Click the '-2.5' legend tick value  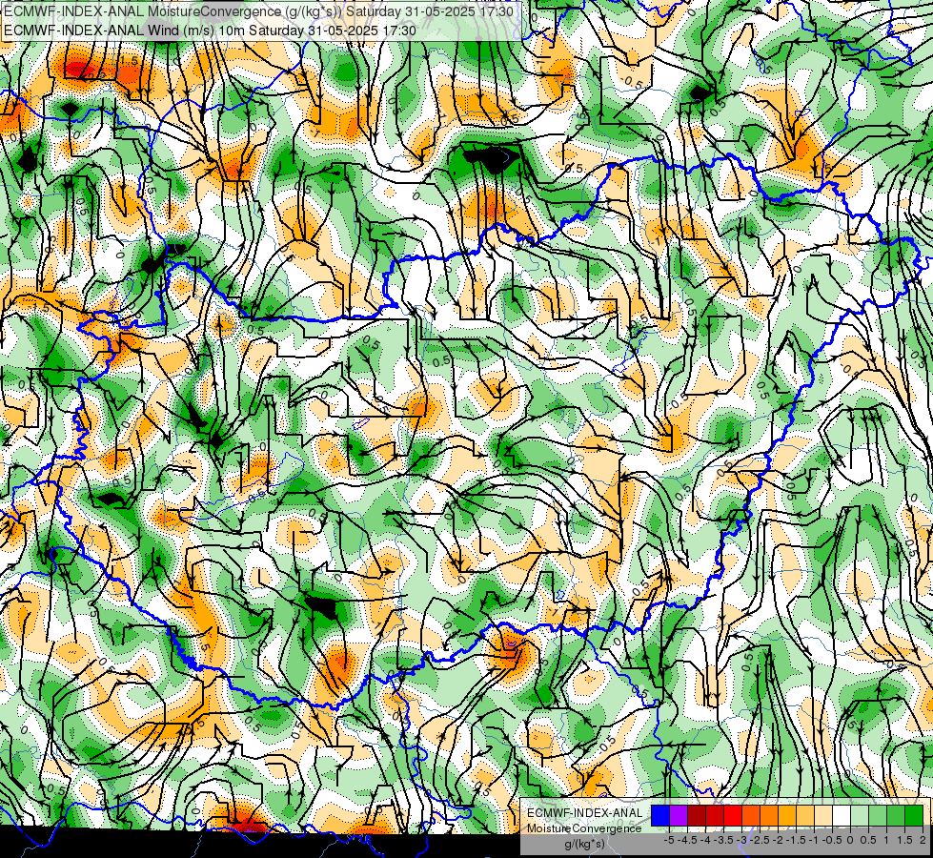click(760, 840)
